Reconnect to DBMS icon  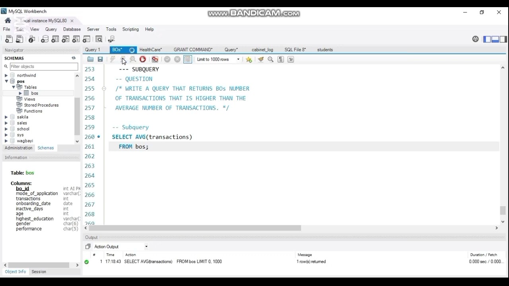(x=111, y=39)
